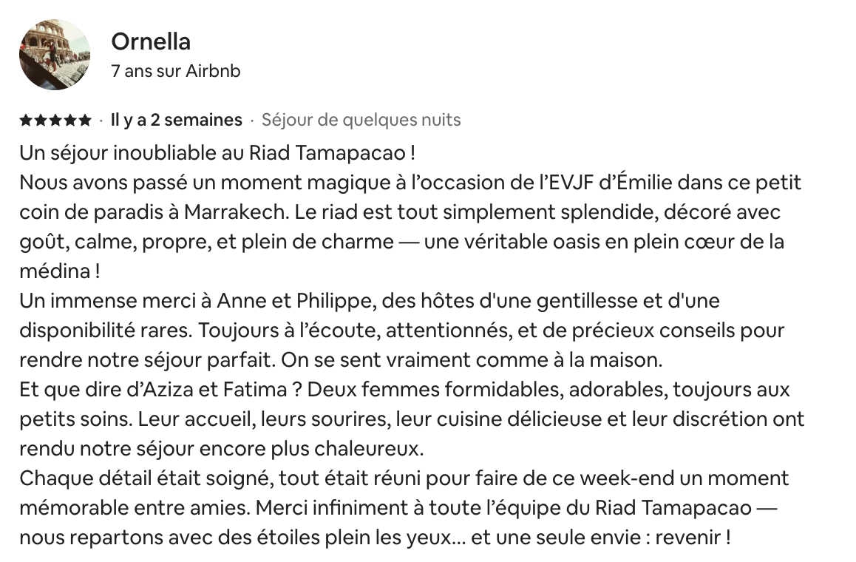This screenshot has height=562, width=856.
Task: Click the 'Il y a 2 semaines' date
Action: point(177,120)
